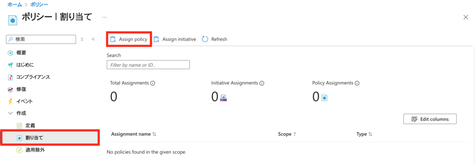Click Filter by name or ID field
Image resolution: width=475 pixels, height=163 pixels.
[148, 64]
